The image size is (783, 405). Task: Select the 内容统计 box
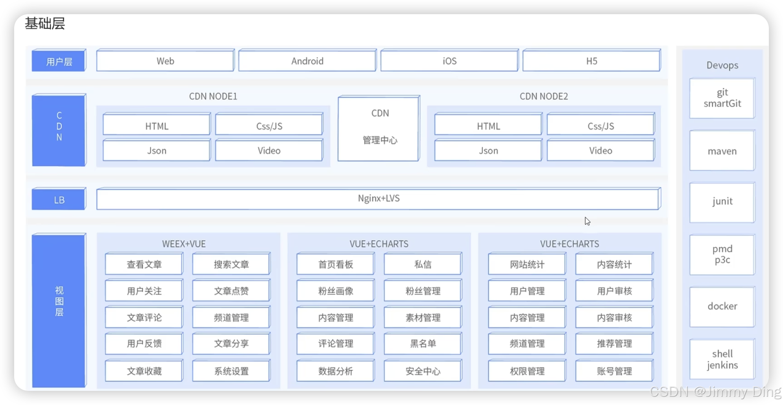point(615,264)
